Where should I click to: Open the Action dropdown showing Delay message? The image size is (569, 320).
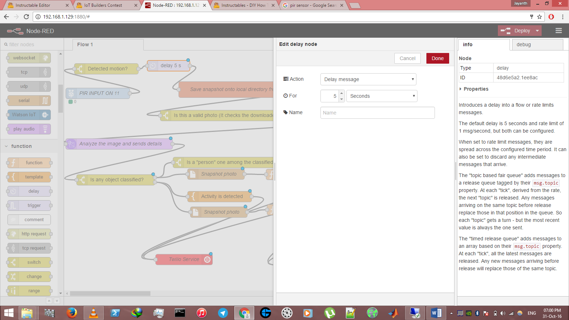pyautogui.click(x=368, y=79)
